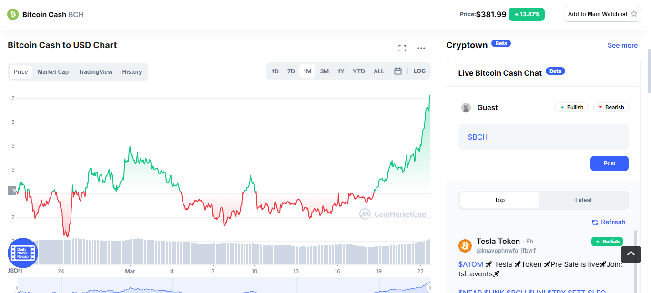651x293 pixels.
Task: Click the Tesla Token avatar icon
Action: coord(465,246)
